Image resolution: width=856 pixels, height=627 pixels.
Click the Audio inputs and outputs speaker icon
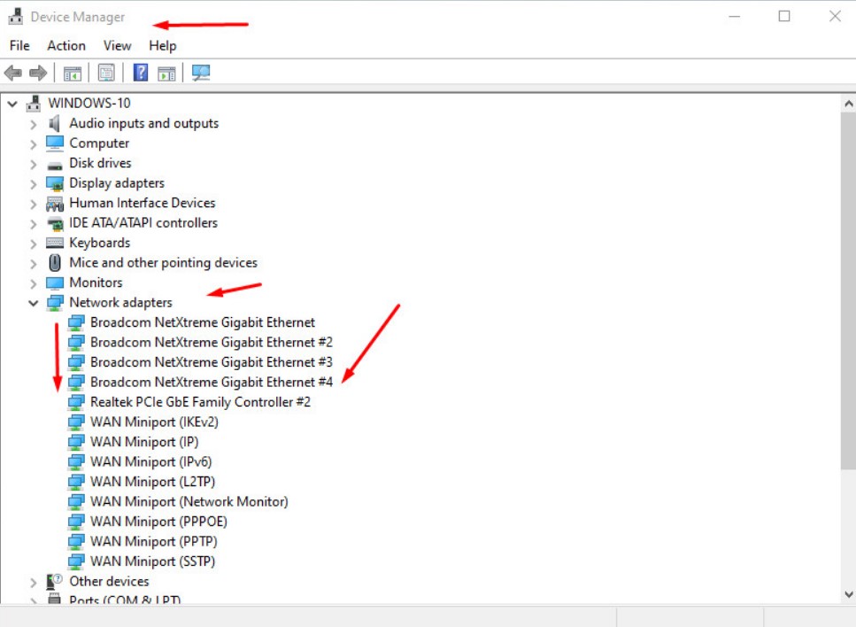coord(55,123)
